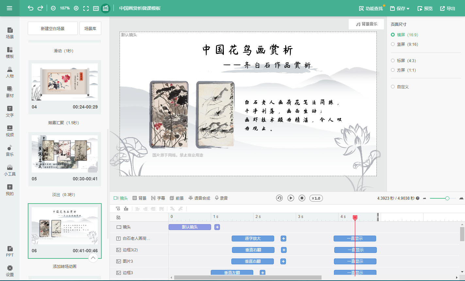Open the 录音 recording tab
The image size is (465, 281).
point(221,198)
